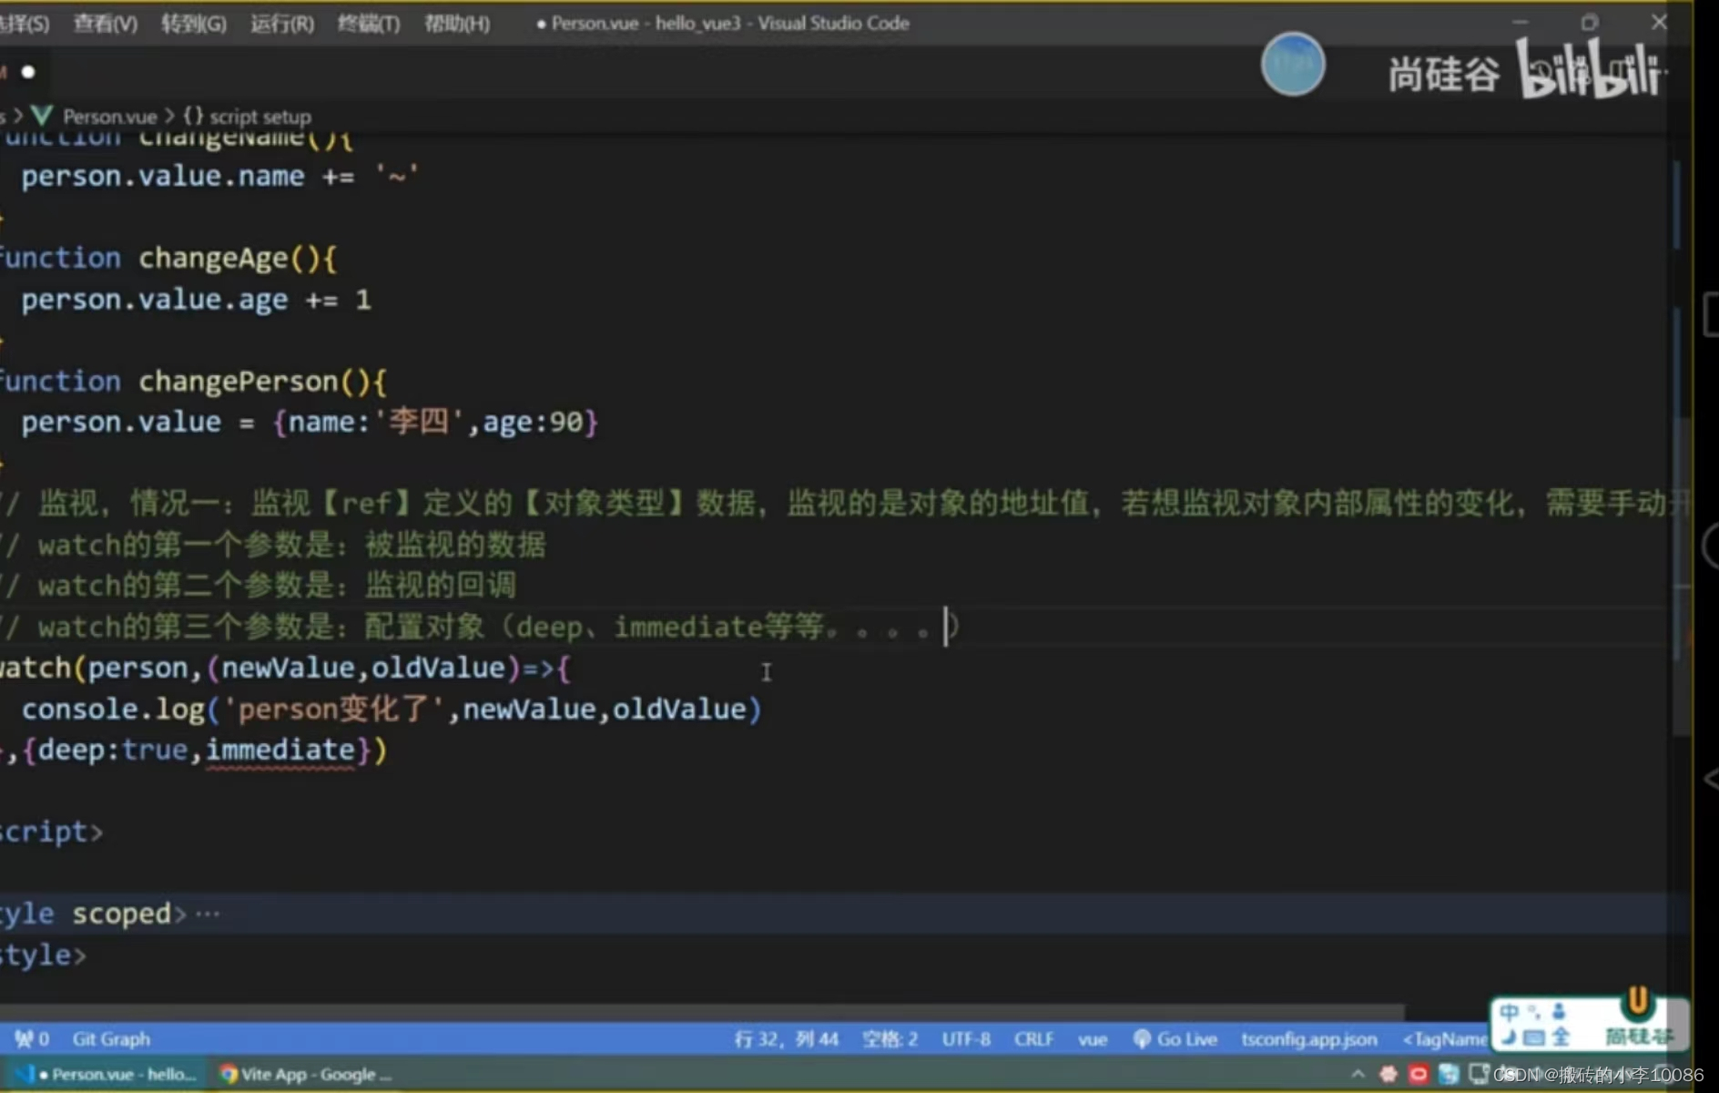The width and height of the screenshot is (1719, 1093).
Task: Open tsconfig.app.json from the status bar
Action: click(1310, 1038)
